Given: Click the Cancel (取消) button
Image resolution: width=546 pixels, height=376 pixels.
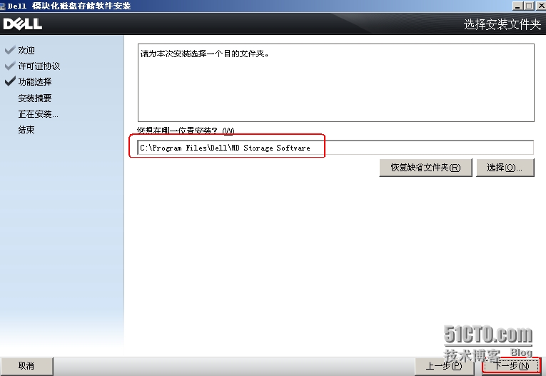Looking at the screenshot, I should (26, 366).
